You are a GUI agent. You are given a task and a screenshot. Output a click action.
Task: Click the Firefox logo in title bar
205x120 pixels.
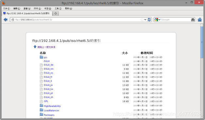4,3
